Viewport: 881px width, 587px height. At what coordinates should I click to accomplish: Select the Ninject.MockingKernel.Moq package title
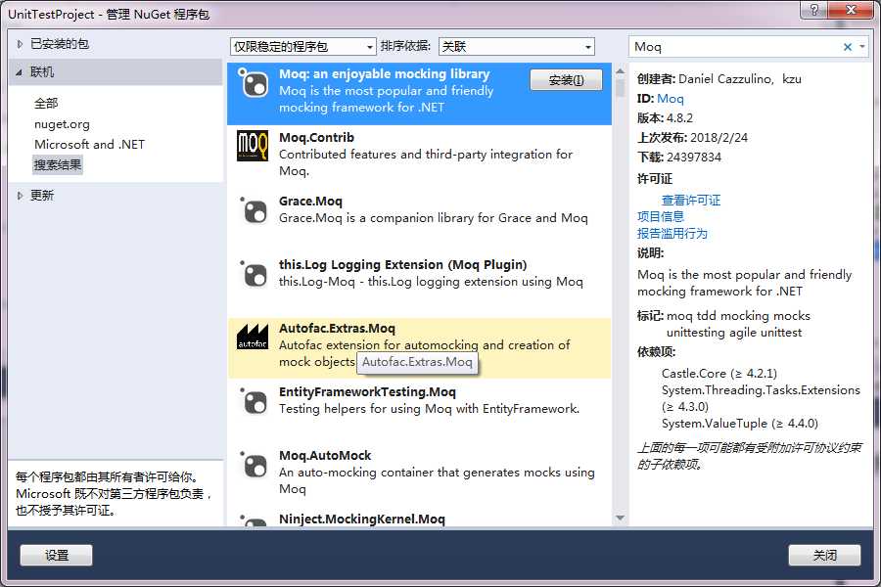coord(362,519)
